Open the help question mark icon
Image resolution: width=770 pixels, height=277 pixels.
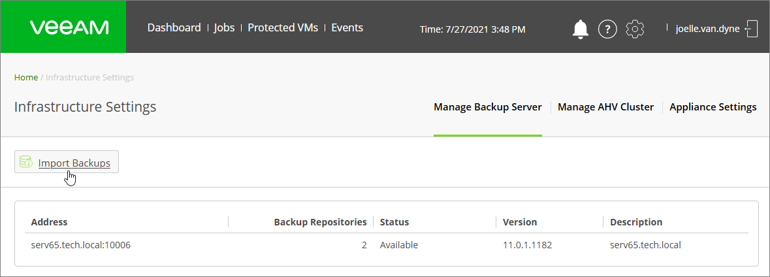607,29
